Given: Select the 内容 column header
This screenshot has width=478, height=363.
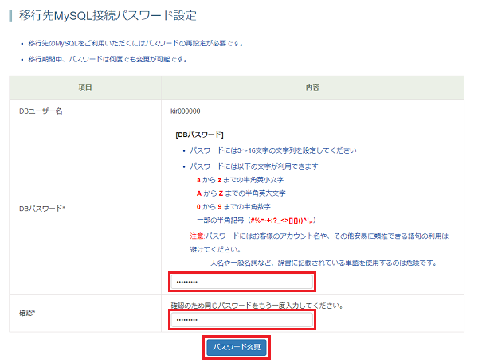Looking at the screenshot, I should tap(312, 88).
